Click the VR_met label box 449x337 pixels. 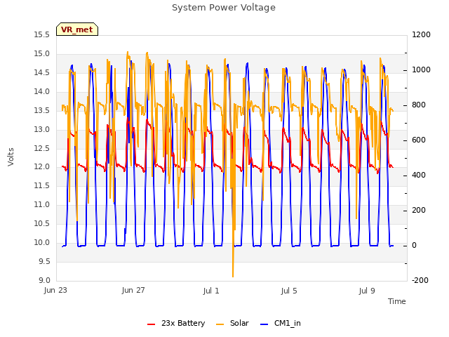(77, 29)
